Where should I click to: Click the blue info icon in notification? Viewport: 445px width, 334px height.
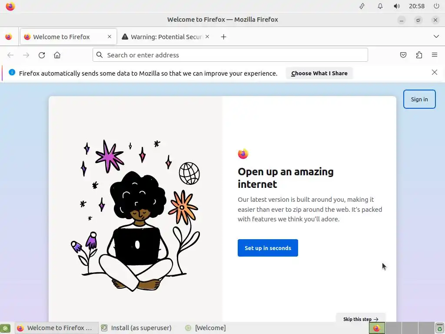[x=12, y=72]
